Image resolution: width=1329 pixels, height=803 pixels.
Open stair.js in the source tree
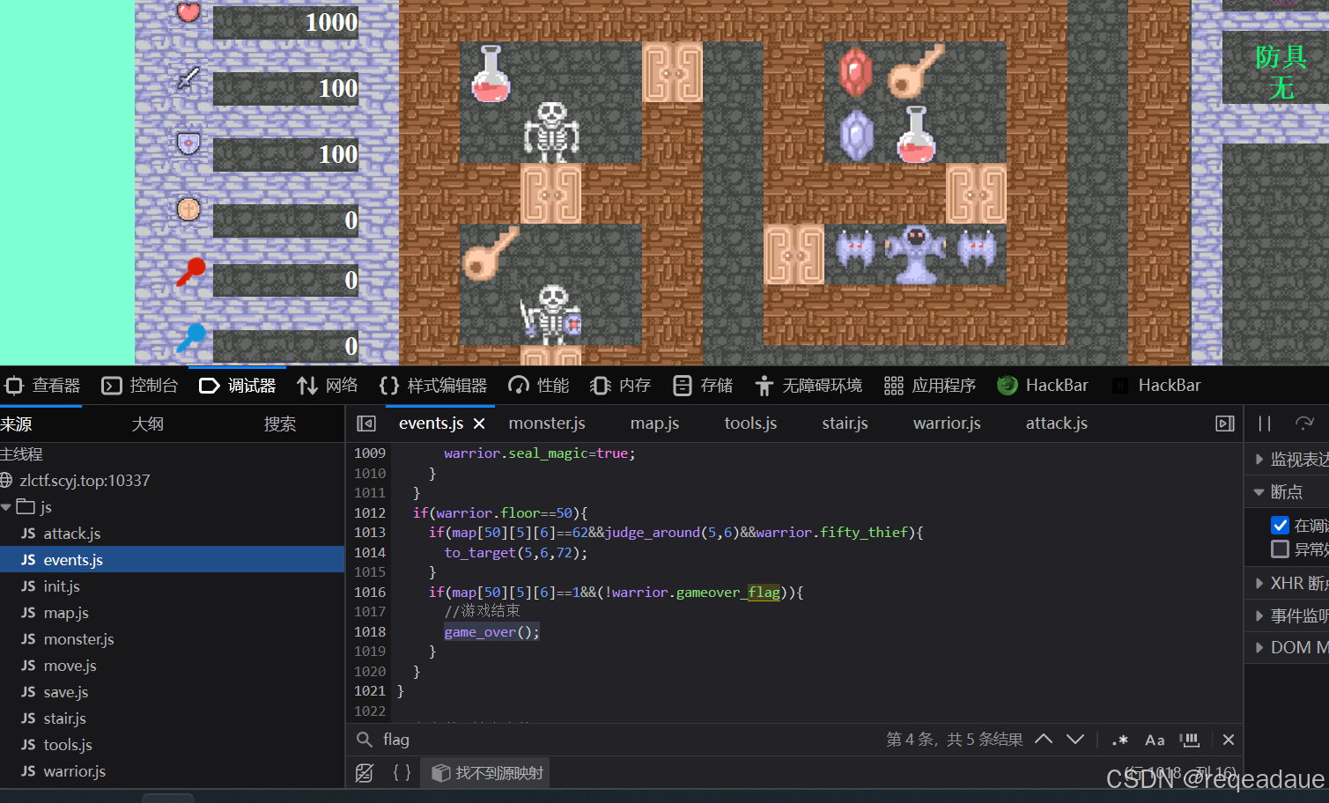[64, 718]
